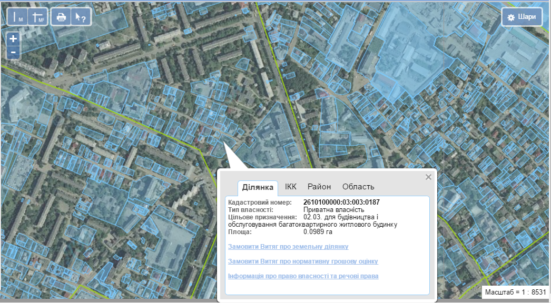Click the Тип власності label
The height and width of the screenshot is (303, 551).
[x=251, y=209]
